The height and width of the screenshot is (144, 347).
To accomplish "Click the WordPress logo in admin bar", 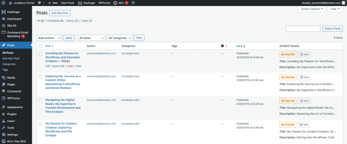I will point(3,3).
